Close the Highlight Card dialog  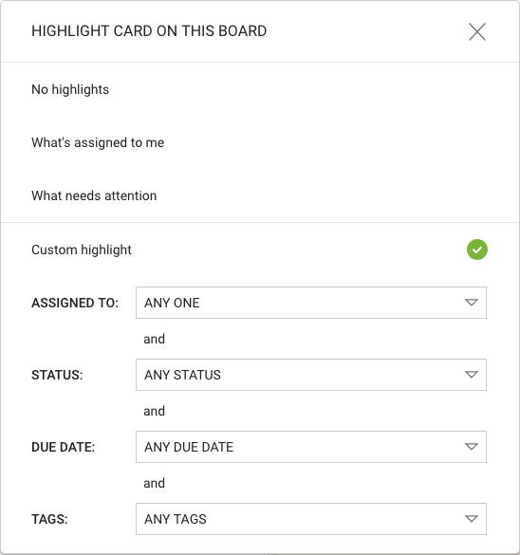(476, 32)
